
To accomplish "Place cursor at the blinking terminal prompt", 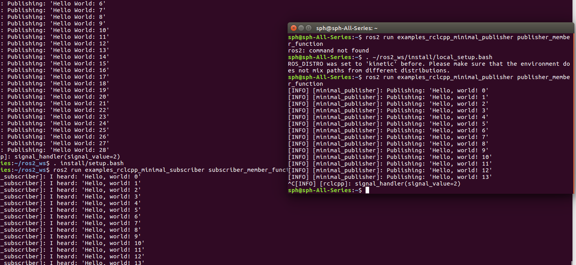I will 367,190.
